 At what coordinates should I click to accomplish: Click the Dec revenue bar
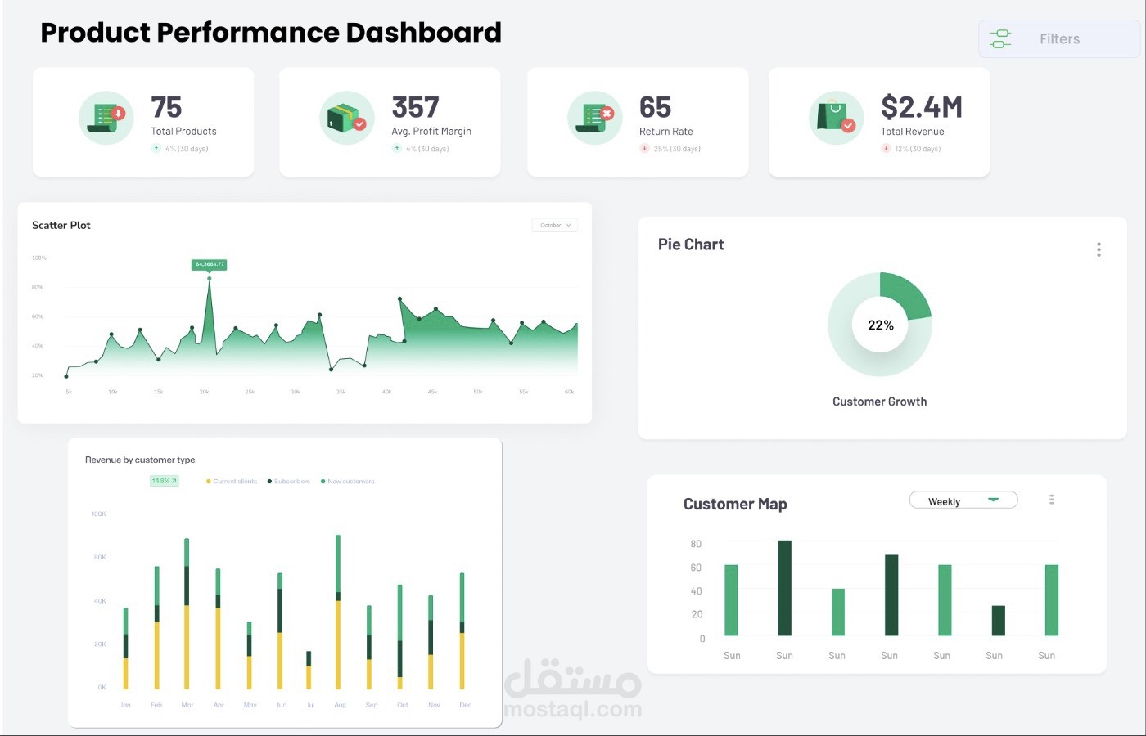(x=462, y=631)
